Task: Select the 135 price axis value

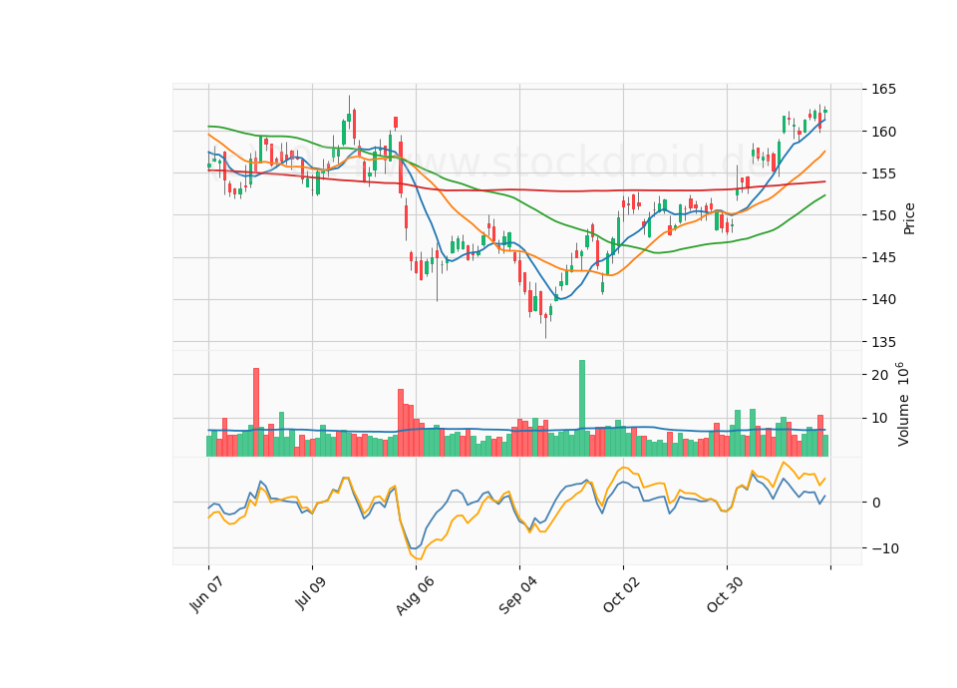Action: [x=883, y=341]
